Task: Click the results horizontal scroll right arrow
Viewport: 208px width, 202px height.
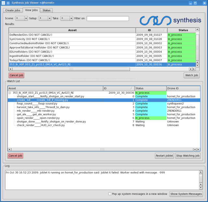Action: [194, 69]
